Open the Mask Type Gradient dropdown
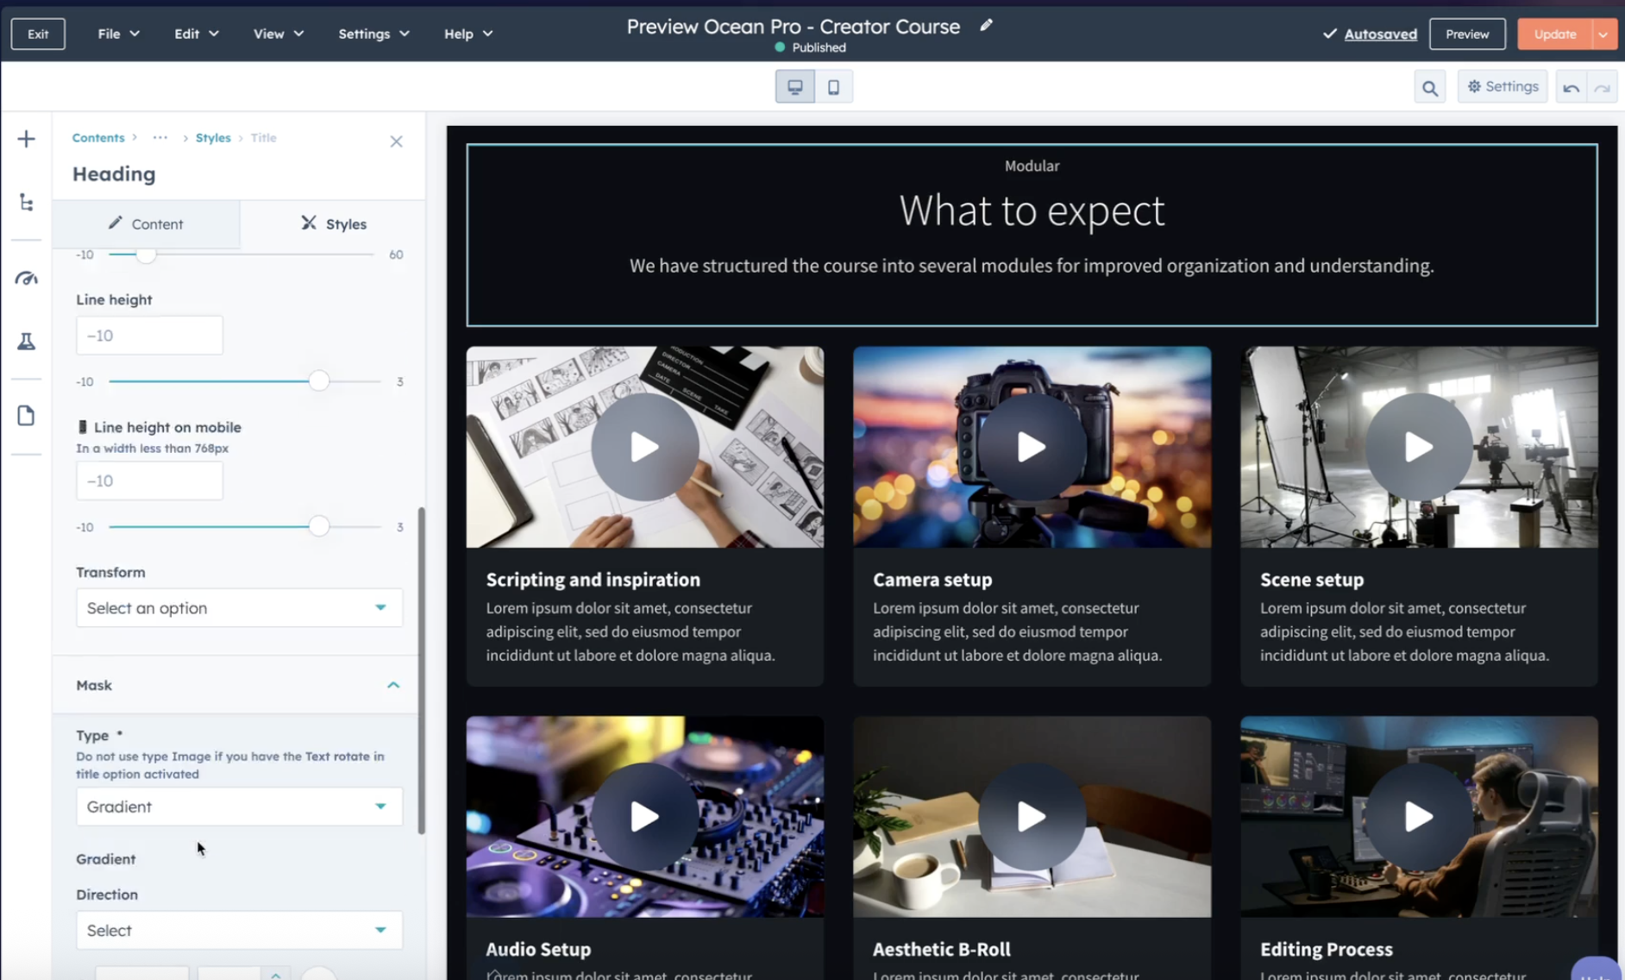This screenshot has height=980, width=1625. pyautogui.click(x=239, y=807)
